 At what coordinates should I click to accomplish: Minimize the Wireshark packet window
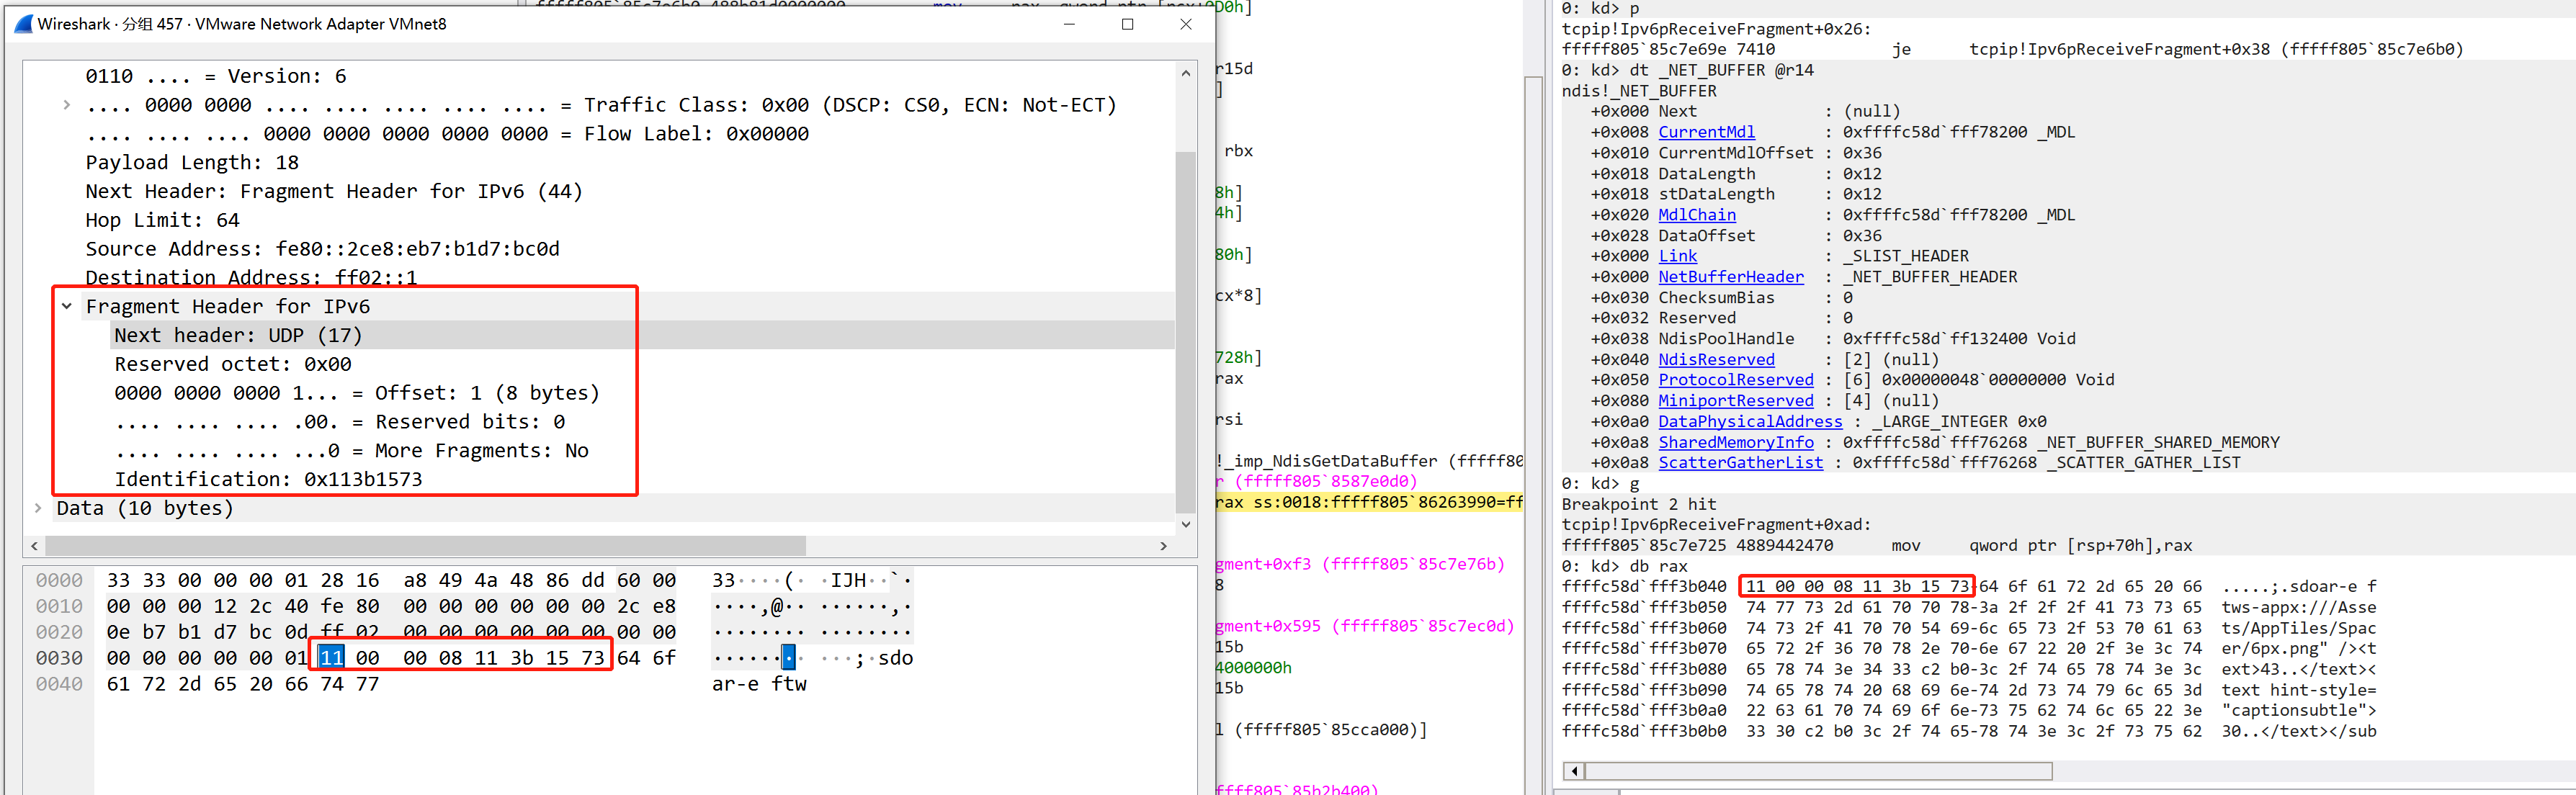tap(1069, 24)
